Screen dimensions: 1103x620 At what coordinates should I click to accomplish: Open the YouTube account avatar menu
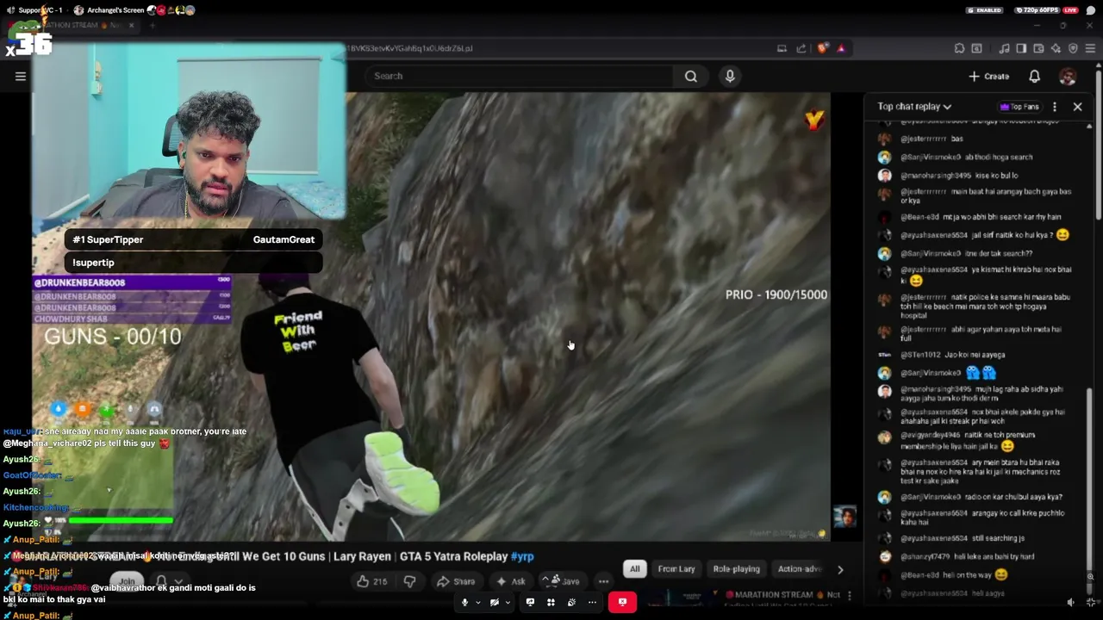1067,76
